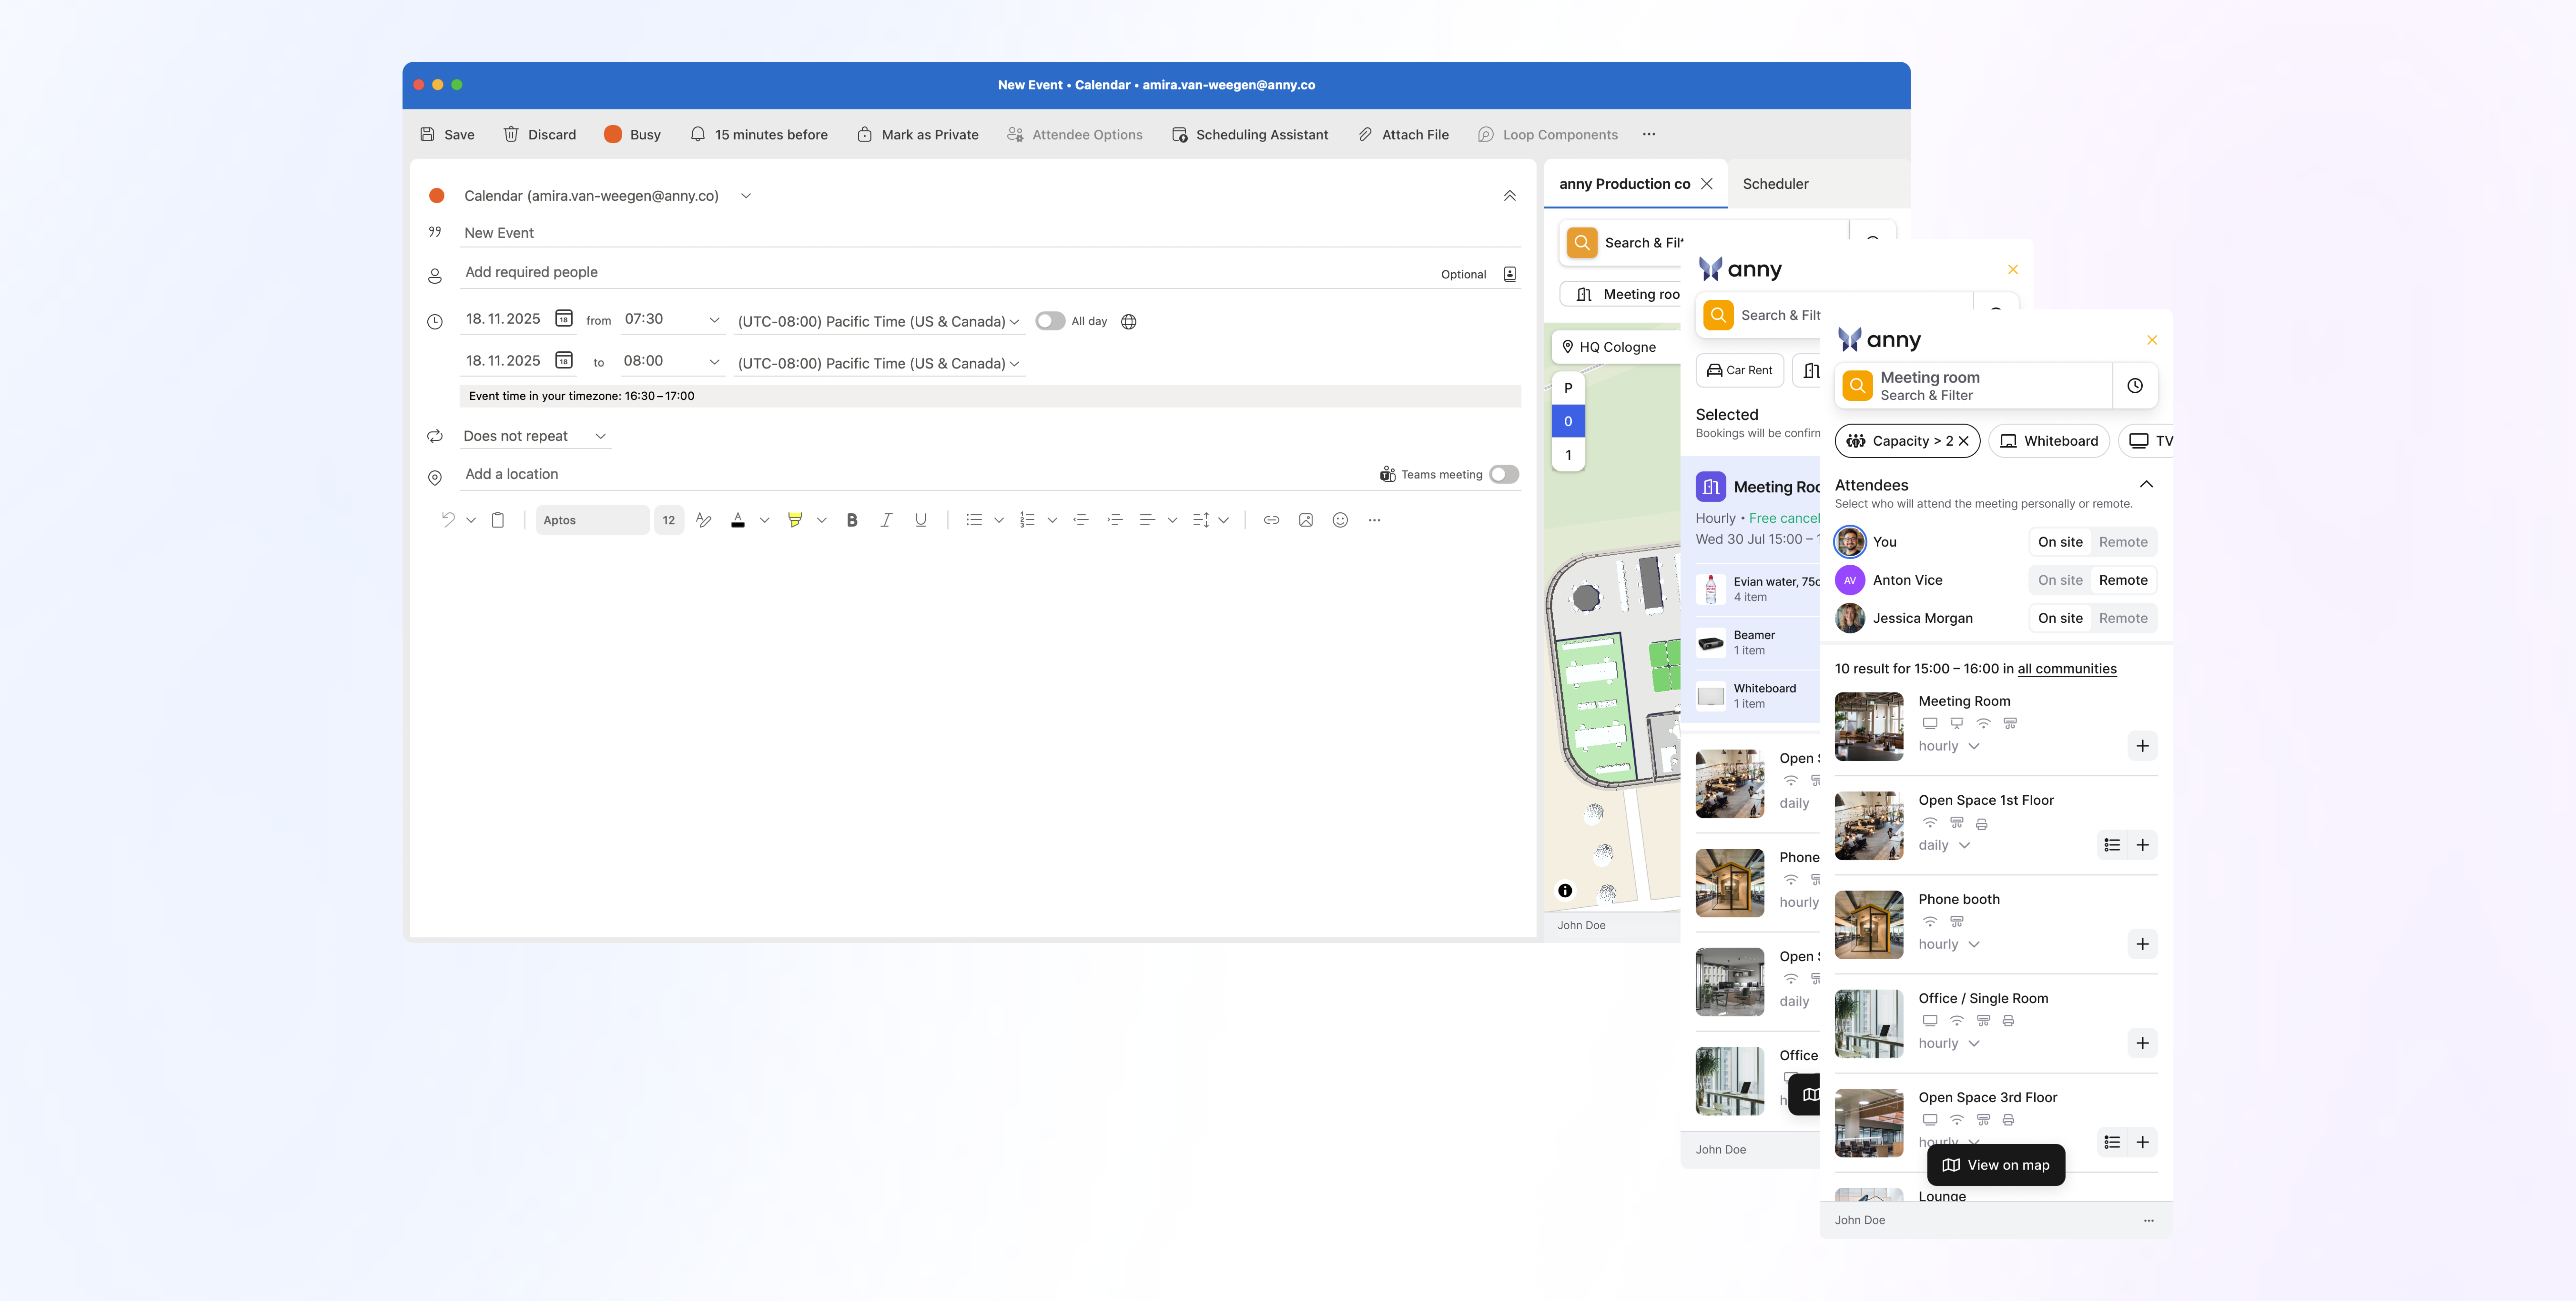Screen dimensions: 2576x1301
Task: Set You to Remote
Action: click(x=2123, y=542)
